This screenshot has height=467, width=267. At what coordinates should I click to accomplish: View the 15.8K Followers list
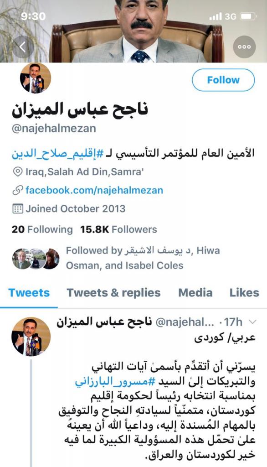point(118,229)
